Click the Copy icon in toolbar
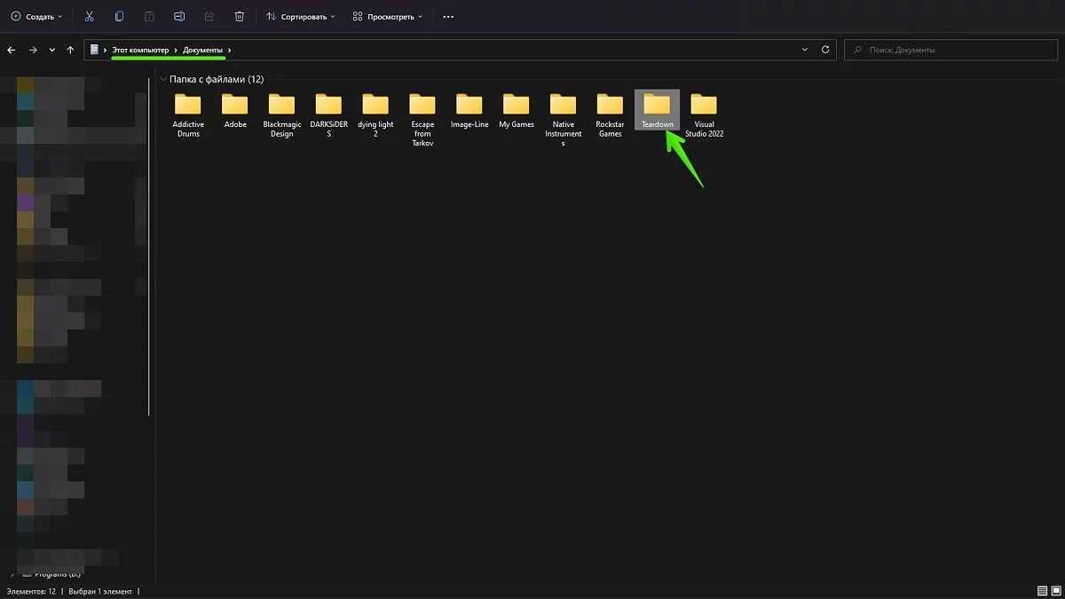 119,17
